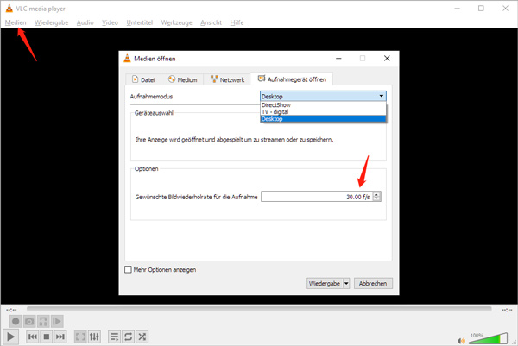Viewport: 518px width, 346px height.
Task: Open extended settings equalizer icon
Action: 95,336
